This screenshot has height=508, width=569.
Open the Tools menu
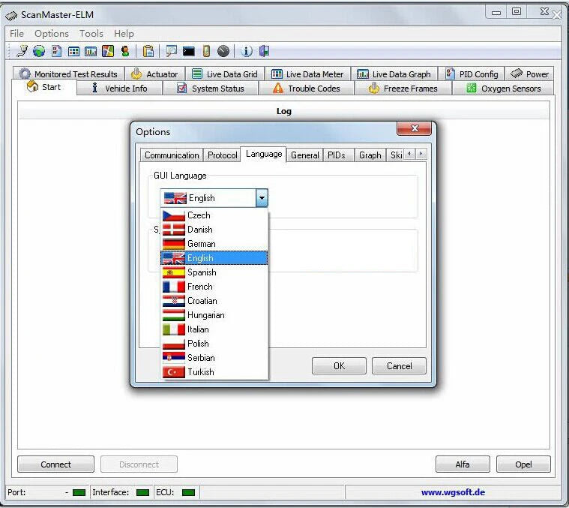[91, 33]
